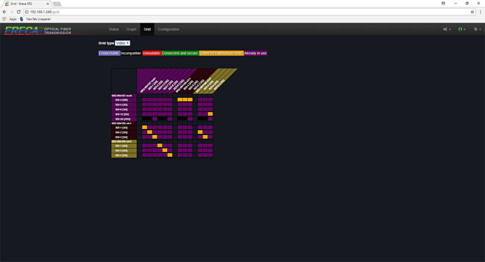Open the settings gears dropdown menu
The width and height of the screenshot is (485, 262).
pos(446,29)
